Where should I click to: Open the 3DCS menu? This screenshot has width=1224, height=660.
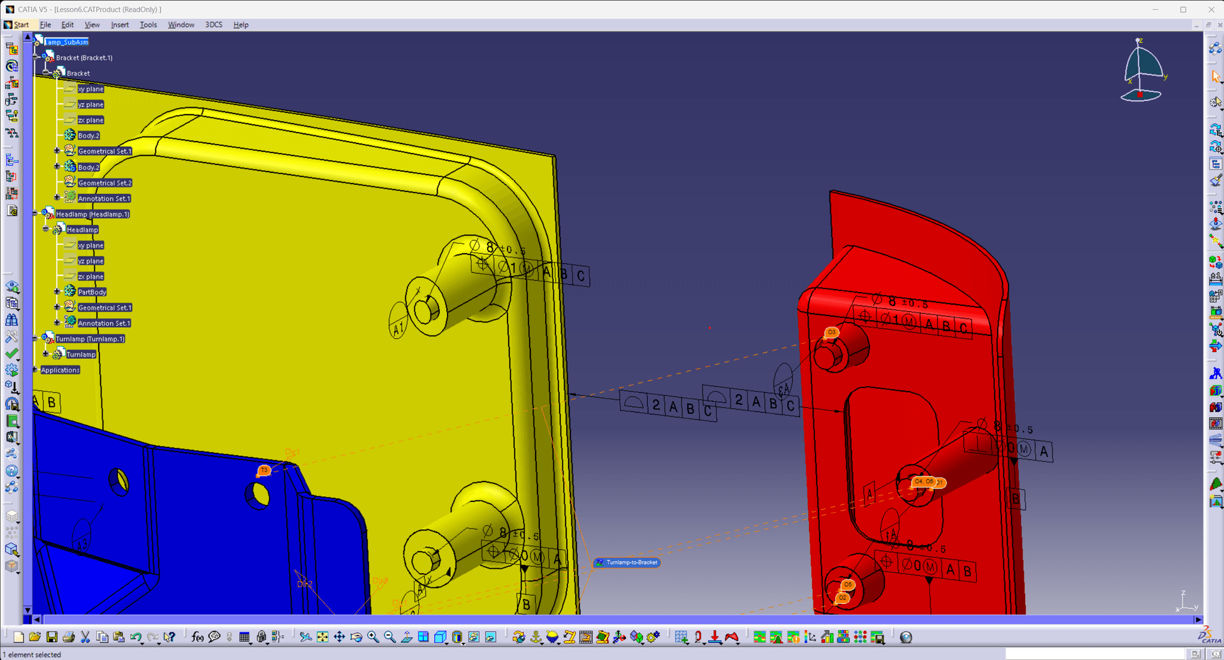click(x=214, y=24)
